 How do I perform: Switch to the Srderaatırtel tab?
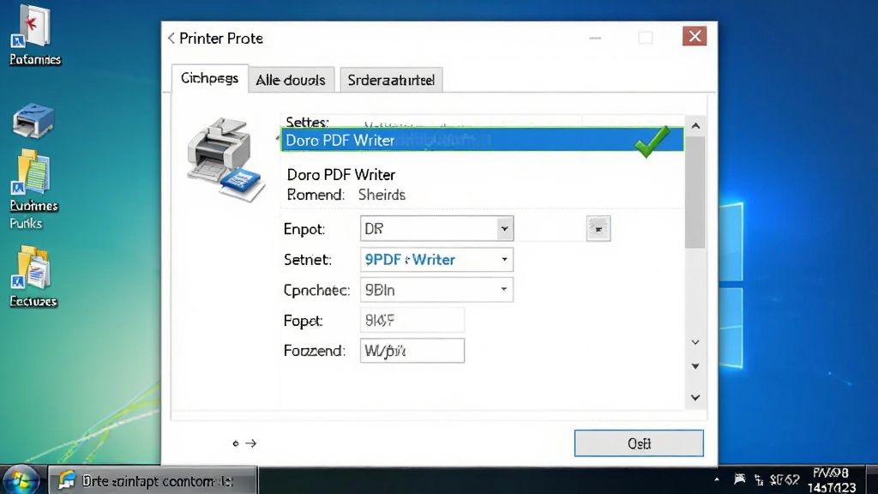tap(391, 80)
